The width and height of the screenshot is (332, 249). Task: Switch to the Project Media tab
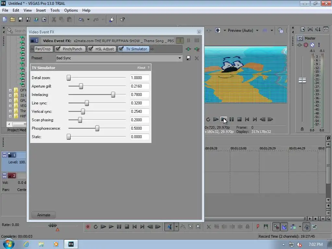point(17,130)
